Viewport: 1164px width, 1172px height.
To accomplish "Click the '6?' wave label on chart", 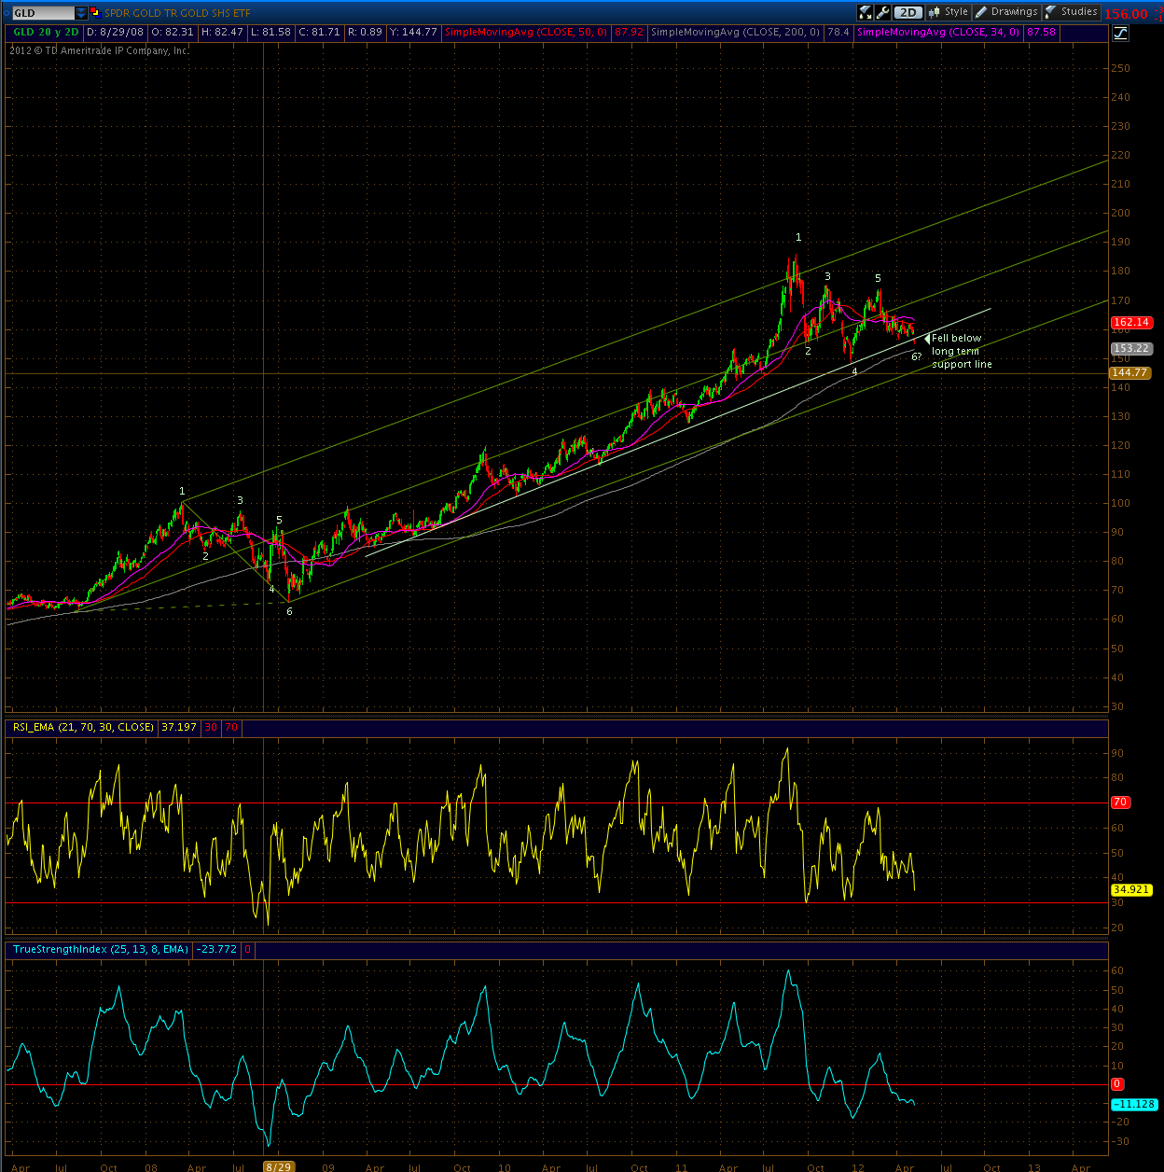I will [x=916, y=357].
